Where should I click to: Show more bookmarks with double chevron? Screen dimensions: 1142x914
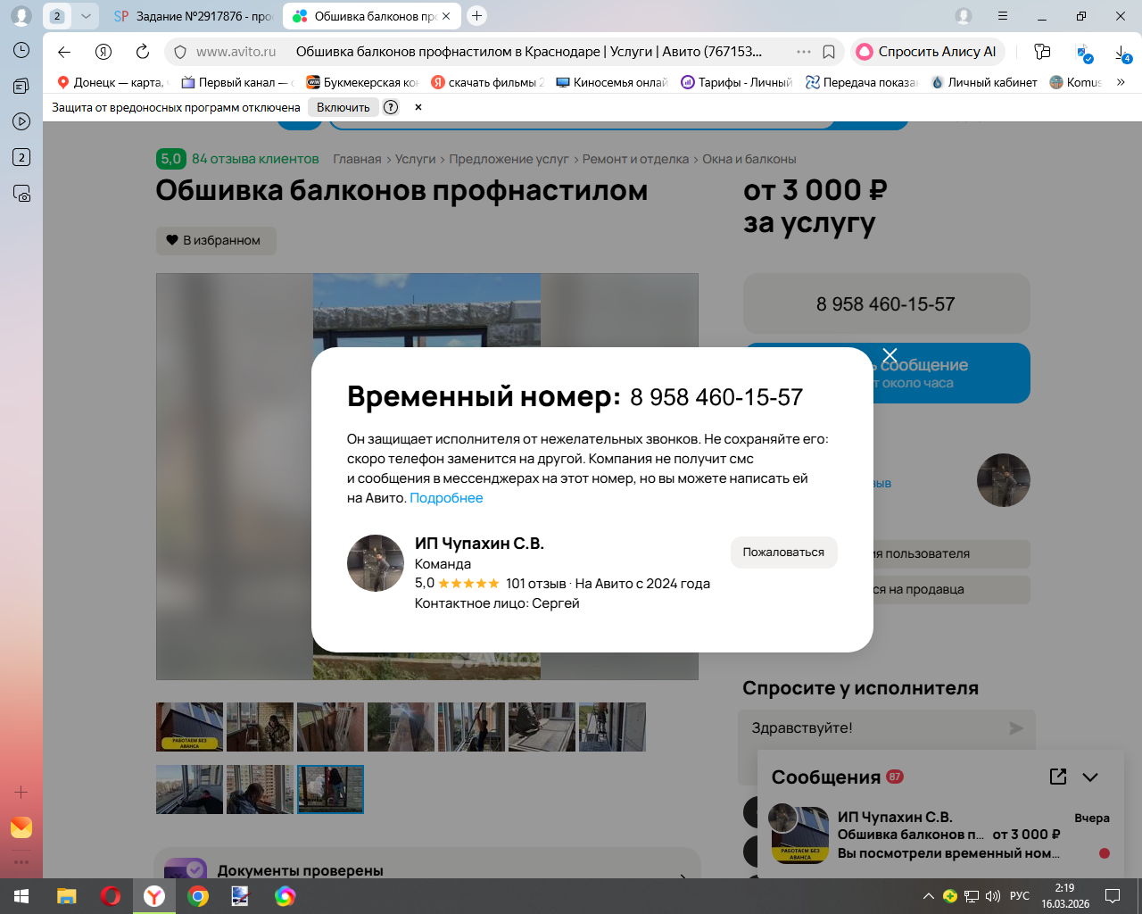(1121, 82)
